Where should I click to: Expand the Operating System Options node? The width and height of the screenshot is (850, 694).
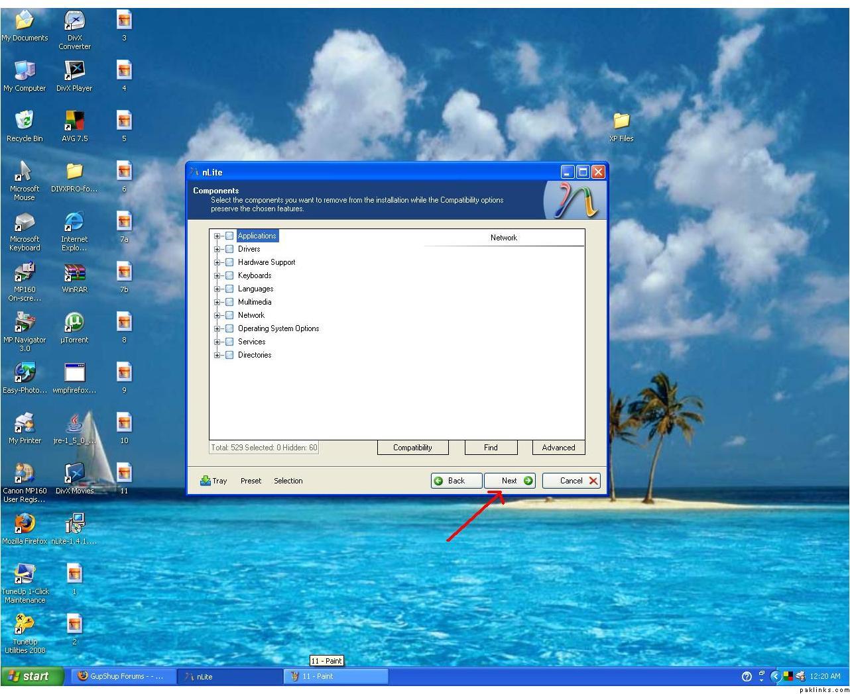[x=217, y=328]
